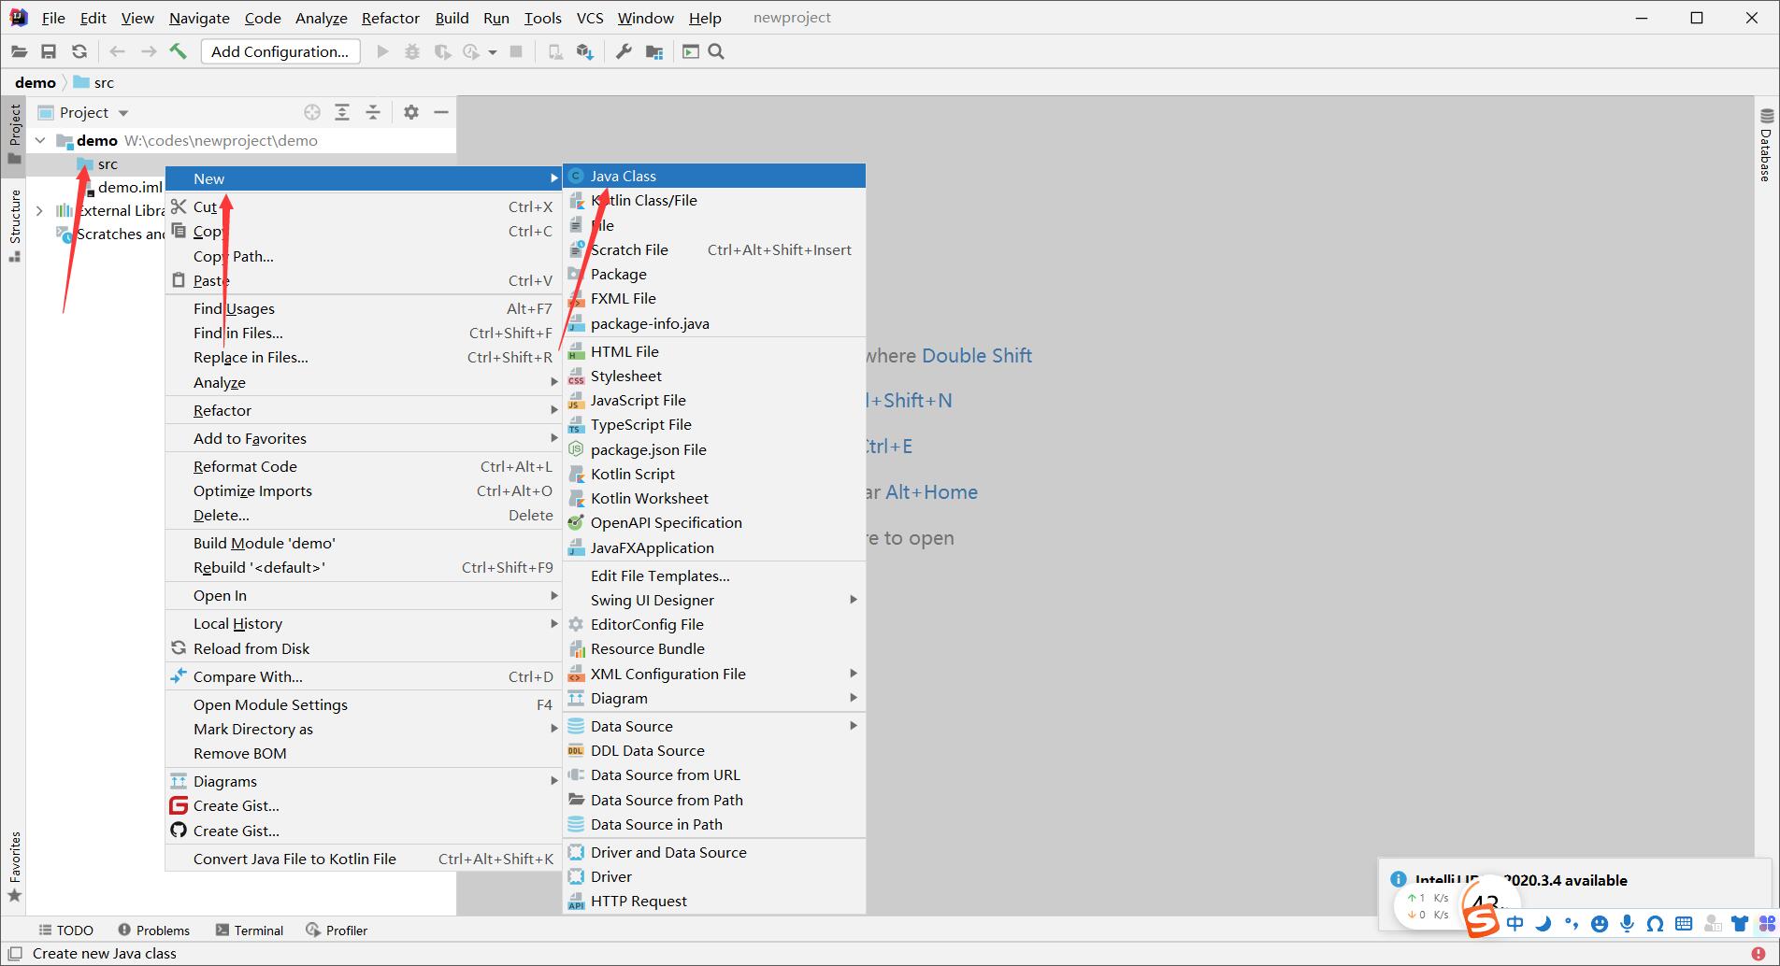The width and height of the screenshot is (1780, 966).
Task: Click the microphone icon in the IME bar
Action: (1628, 924)
